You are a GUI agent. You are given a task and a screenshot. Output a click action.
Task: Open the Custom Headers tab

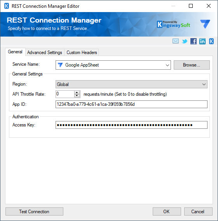pos(82,53)
